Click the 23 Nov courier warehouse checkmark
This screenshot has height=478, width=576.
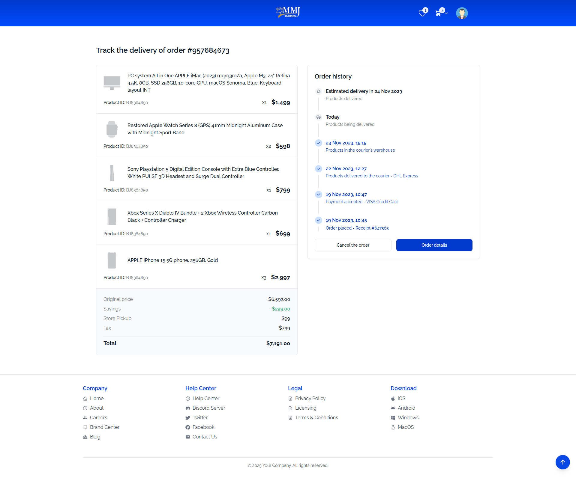click(x=319, y=143)
